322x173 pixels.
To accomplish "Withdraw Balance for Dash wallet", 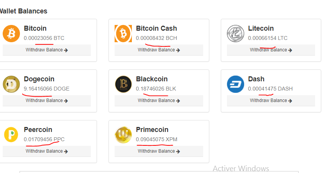I will coord(271,101).
